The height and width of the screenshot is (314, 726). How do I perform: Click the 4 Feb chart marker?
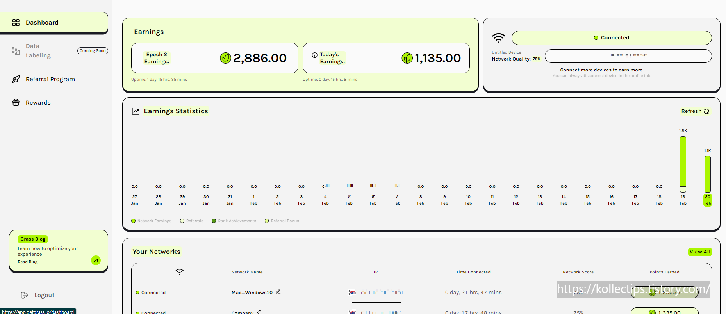pos(326,186)
